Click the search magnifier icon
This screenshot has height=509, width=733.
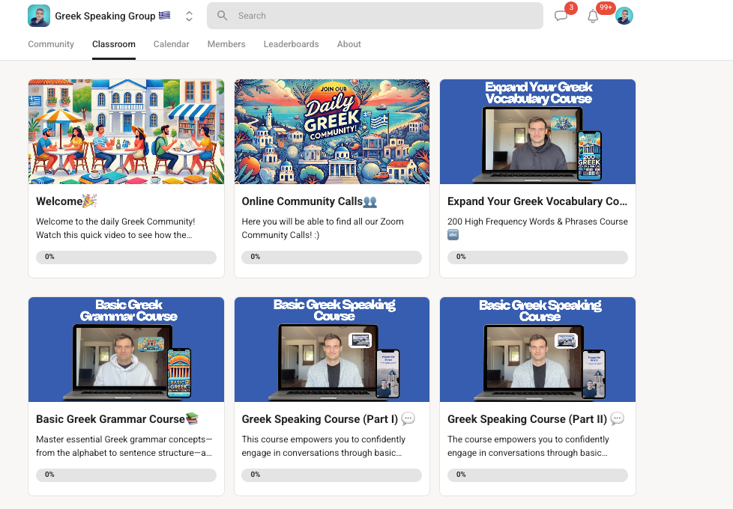(x=222, y=16)
